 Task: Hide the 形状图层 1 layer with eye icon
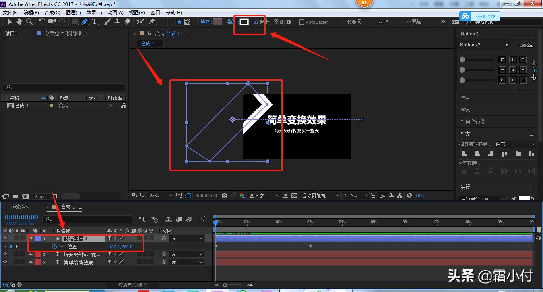tap(5, 238)
